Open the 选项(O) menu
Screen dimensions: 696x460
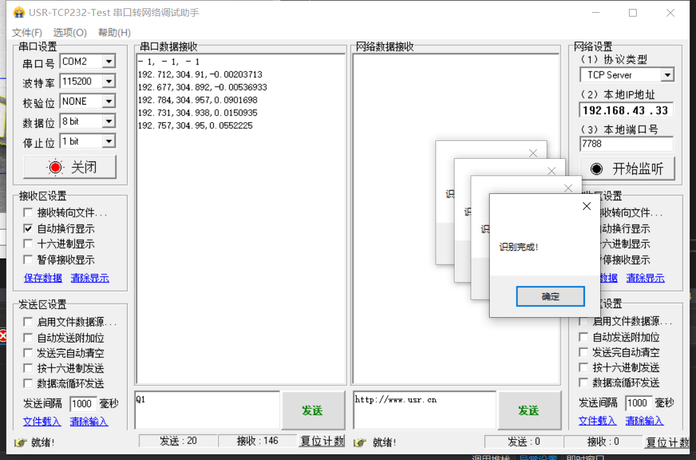(x=70, y=33)
